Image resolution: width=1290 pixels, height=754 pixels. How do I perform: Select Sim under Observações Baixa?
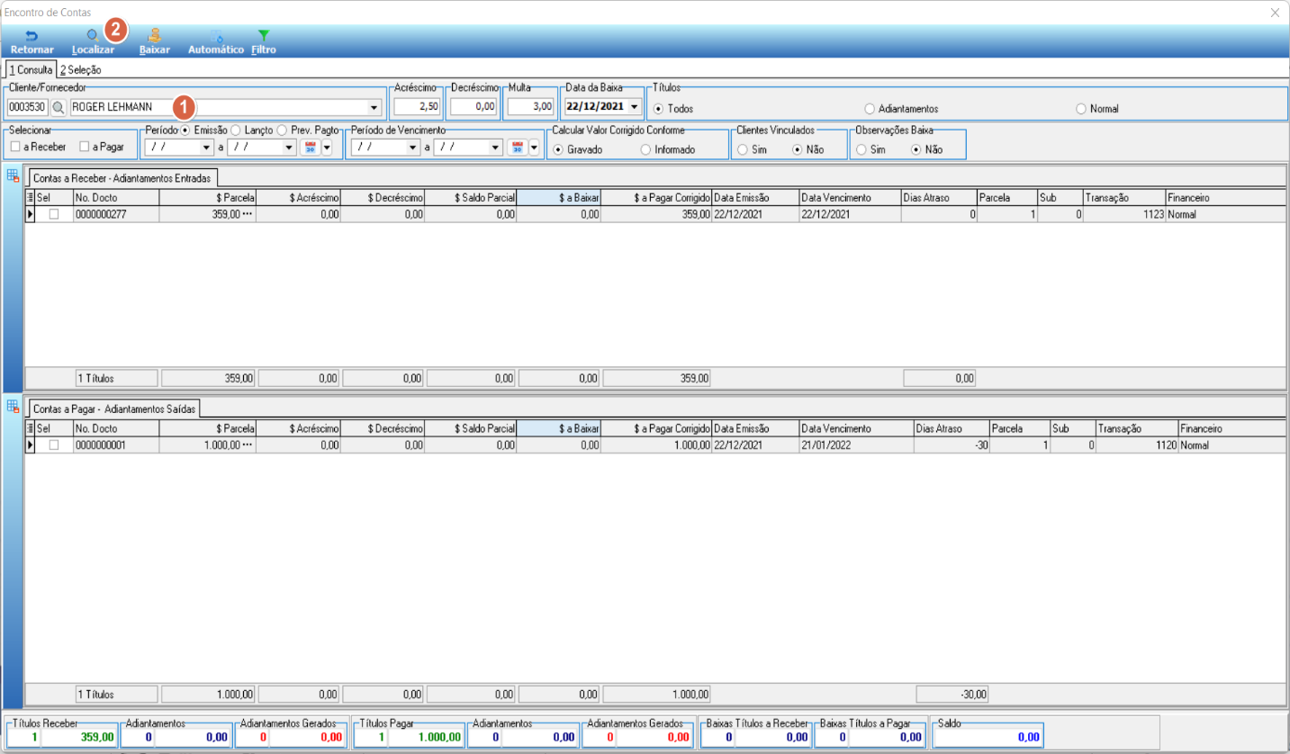(862, 149)
